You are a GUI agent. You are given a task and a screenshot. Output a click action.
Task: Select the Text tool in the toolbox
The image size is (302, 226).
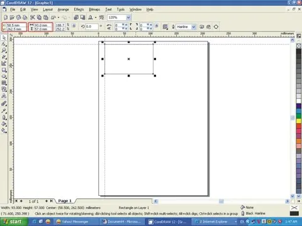pyautogui.click(x=4, y=96)
